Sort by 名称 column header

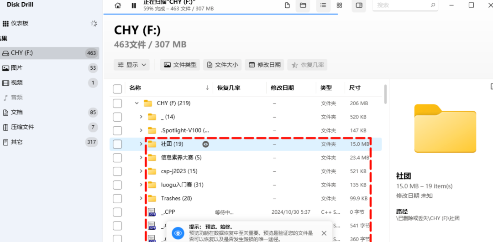coord(135,88)
